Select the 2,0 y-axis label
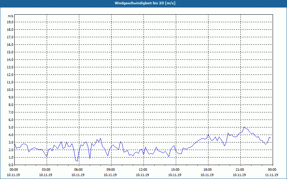Viewport: 287px width, 179px height. click(x=11, y=150)
